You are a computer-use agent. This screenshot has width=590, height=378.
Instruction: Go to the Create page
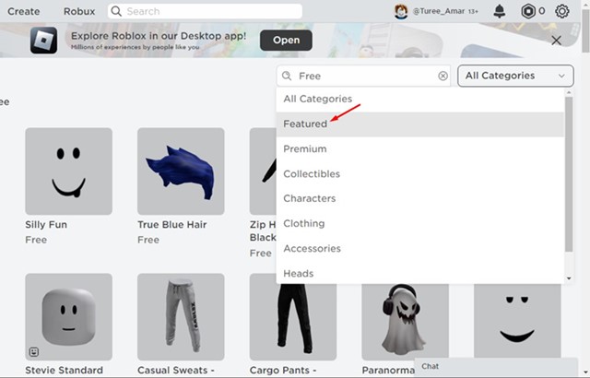click(x=24, y=11)
